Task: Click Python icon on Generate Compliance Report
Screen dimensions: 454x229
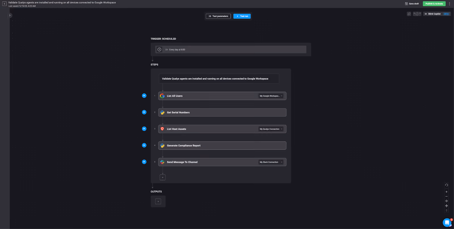Action: (x=162, y=146)
